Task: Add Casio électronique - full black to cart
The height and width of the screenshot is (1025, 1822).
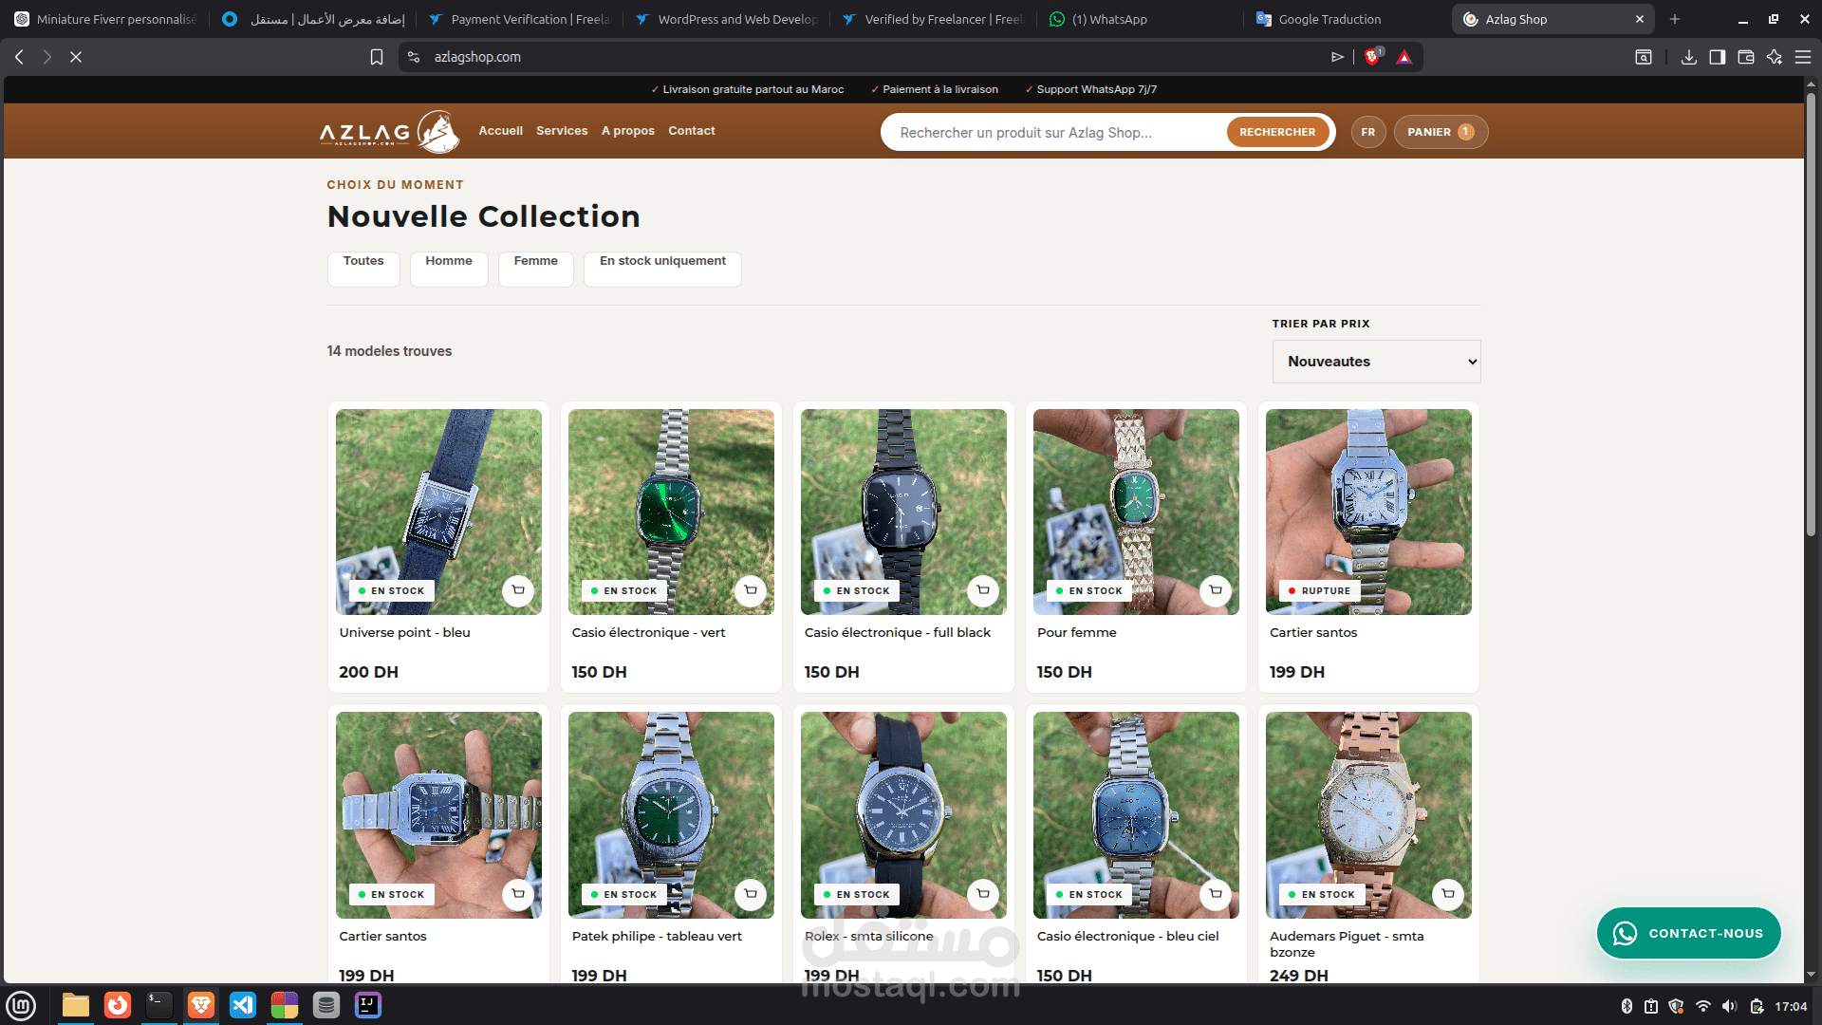Action: [x=983, y=590]
